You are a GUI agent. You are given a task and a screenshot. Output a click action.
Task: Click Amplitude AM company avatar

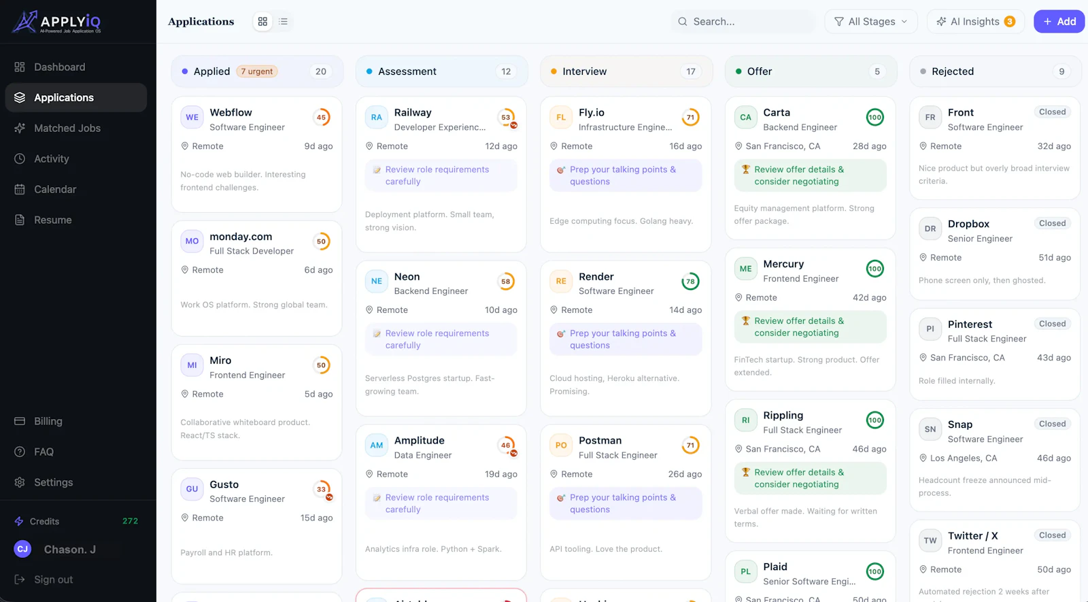[x=377, y=445]
